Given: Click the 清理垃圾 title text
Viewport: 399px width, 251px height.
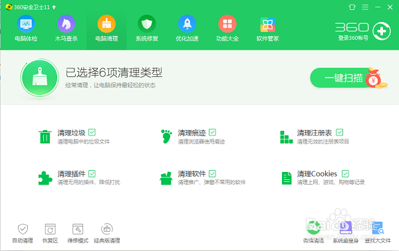Looking at the screenshot, I should (x=71, y=133).
